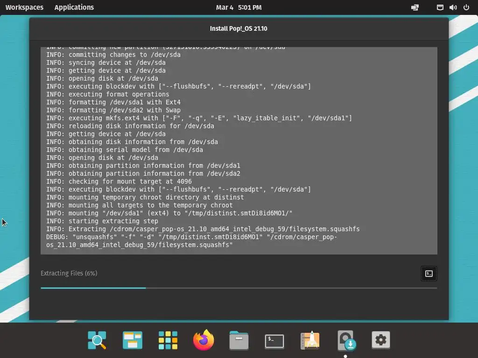Image resolution: width=478 pixels, height=358 pixels.
Task: Toggle the installer terminal log view button
Action: (x=429, y=273)
